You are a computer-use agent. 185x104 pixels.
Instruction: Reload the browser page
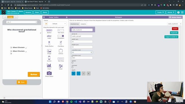pyautogui.click(x=8, y=5)
